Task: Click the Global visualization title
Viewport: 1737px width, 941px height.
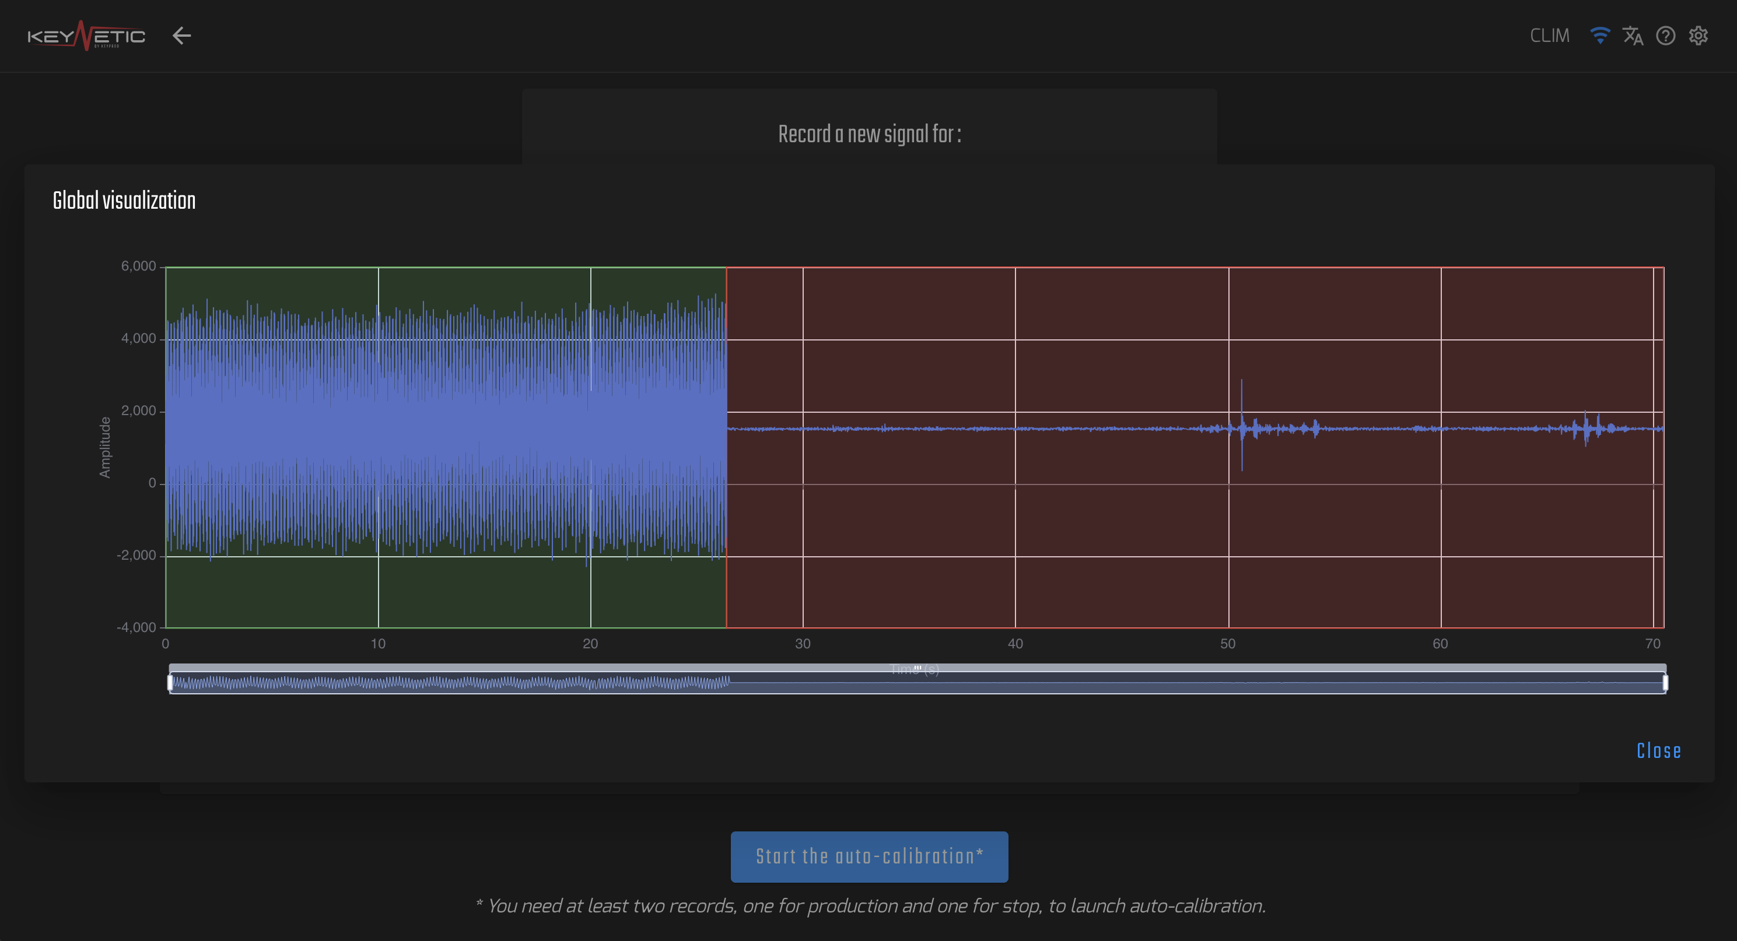Action: (124, 201)
